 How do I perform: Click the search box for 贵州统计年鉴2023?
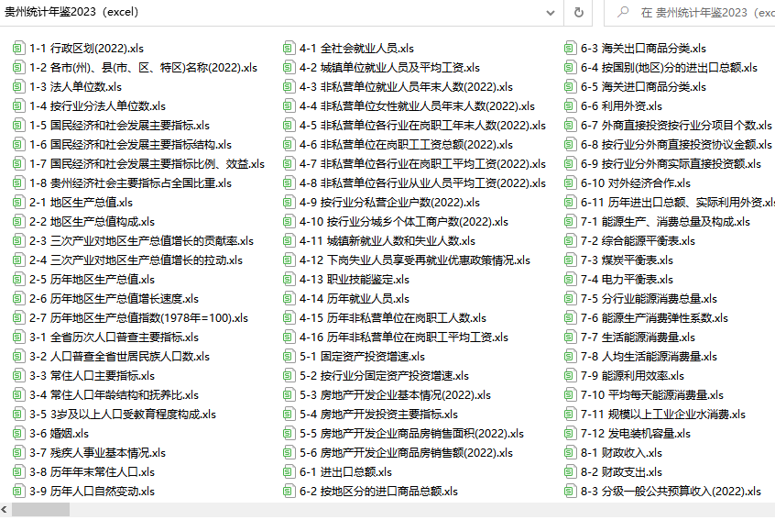[690, 12]
